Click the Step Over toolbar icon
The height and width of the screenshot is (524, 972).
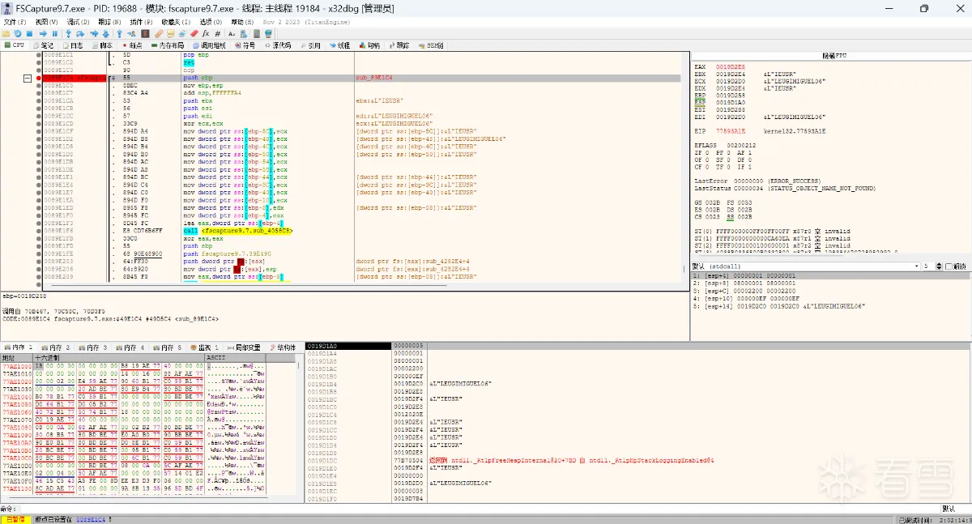tap(79, 34)
